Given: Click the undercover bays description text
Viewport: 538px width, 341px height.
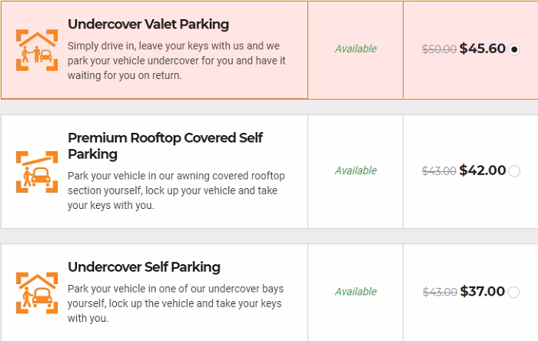Looking at the screenshot, I should [x=175, y=303].
